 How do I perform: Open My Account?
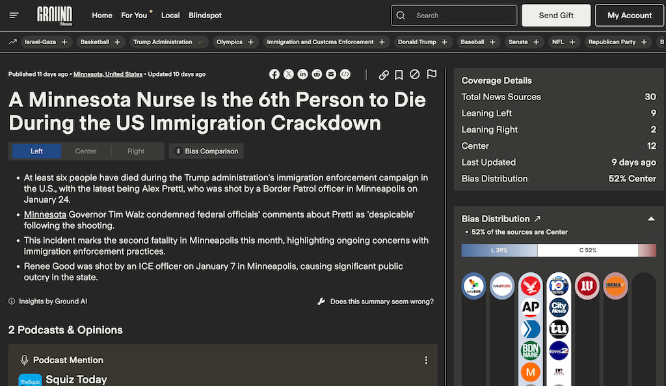tap(630, 15)
